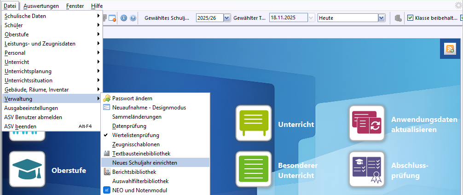
Task: Click ASV Benutzer abmelden
Action: pyautogui.click(x=33, y=117)
